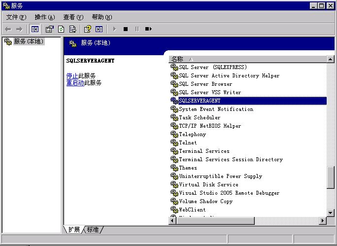Click the gear icon of Virtual Disk Service
Viewport: 337px width, 246px height.
pos(174,184)
